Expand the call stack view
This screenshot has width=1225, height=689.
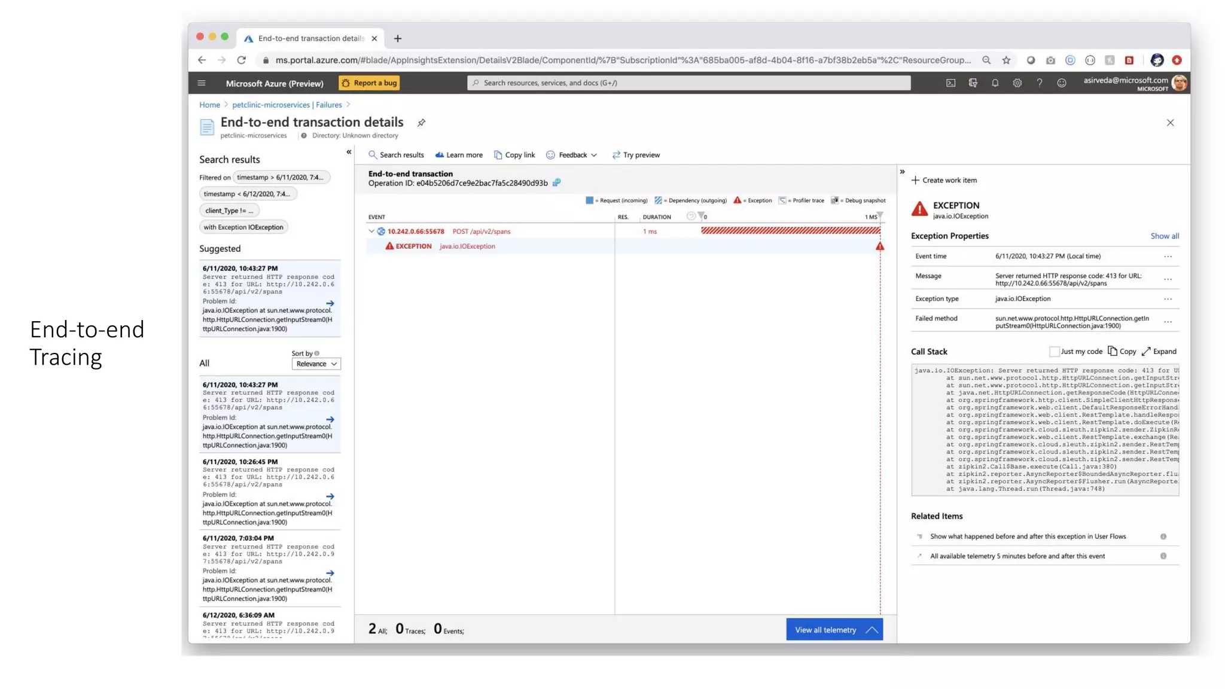point(1159,352)
